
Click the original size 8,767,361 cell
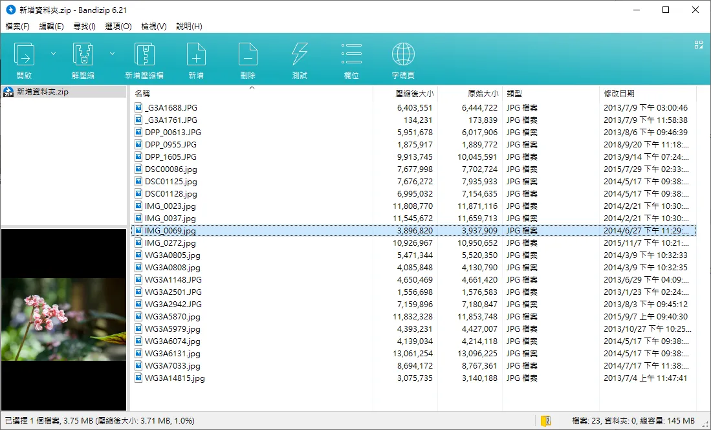coord(480,365)
